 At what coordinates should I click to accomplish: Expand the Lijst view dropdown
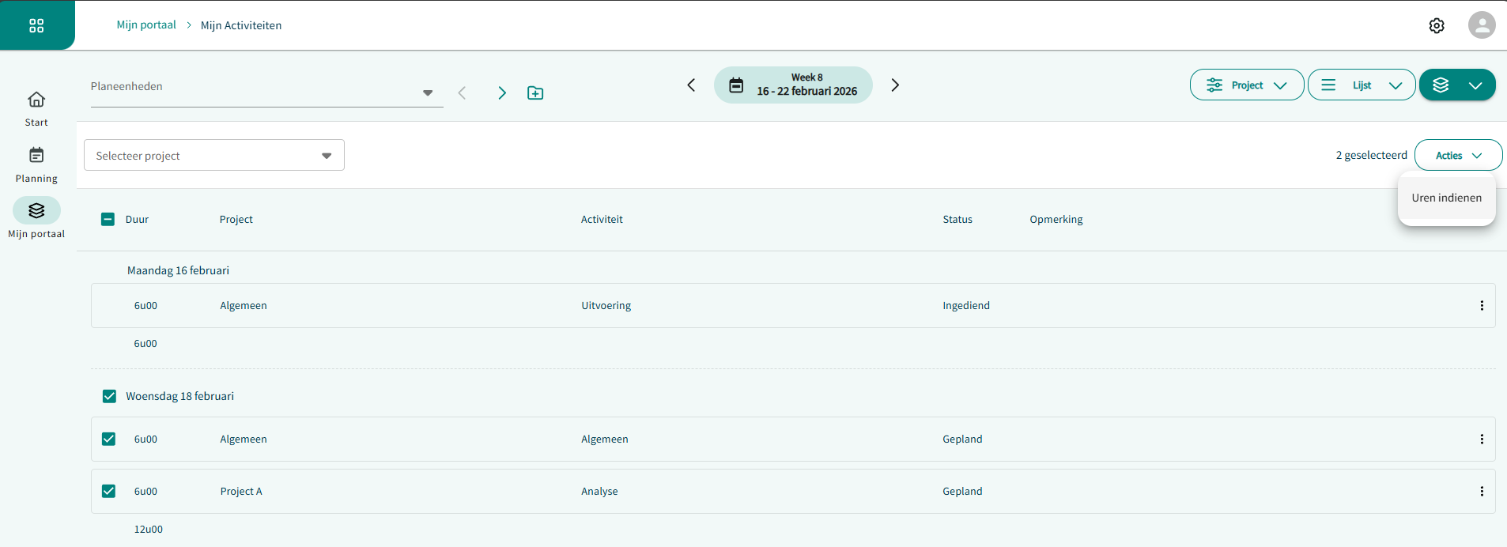click(1361, 85)
